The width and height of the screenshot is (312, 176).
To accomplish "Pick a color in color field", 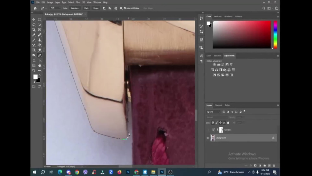I will tap(242, 34).
